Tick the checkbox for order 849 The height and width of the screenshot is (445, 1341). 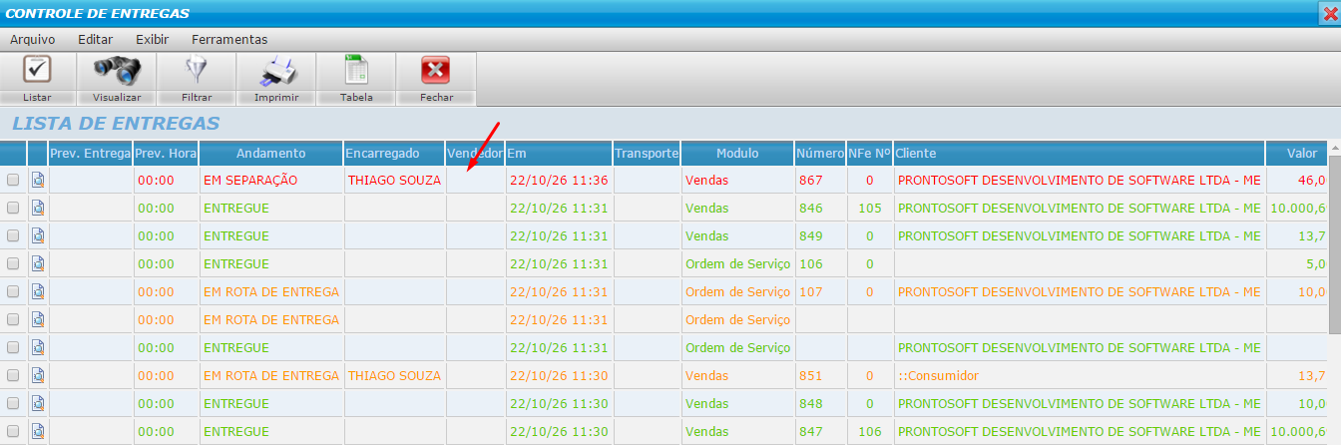(x=13, y=236)
